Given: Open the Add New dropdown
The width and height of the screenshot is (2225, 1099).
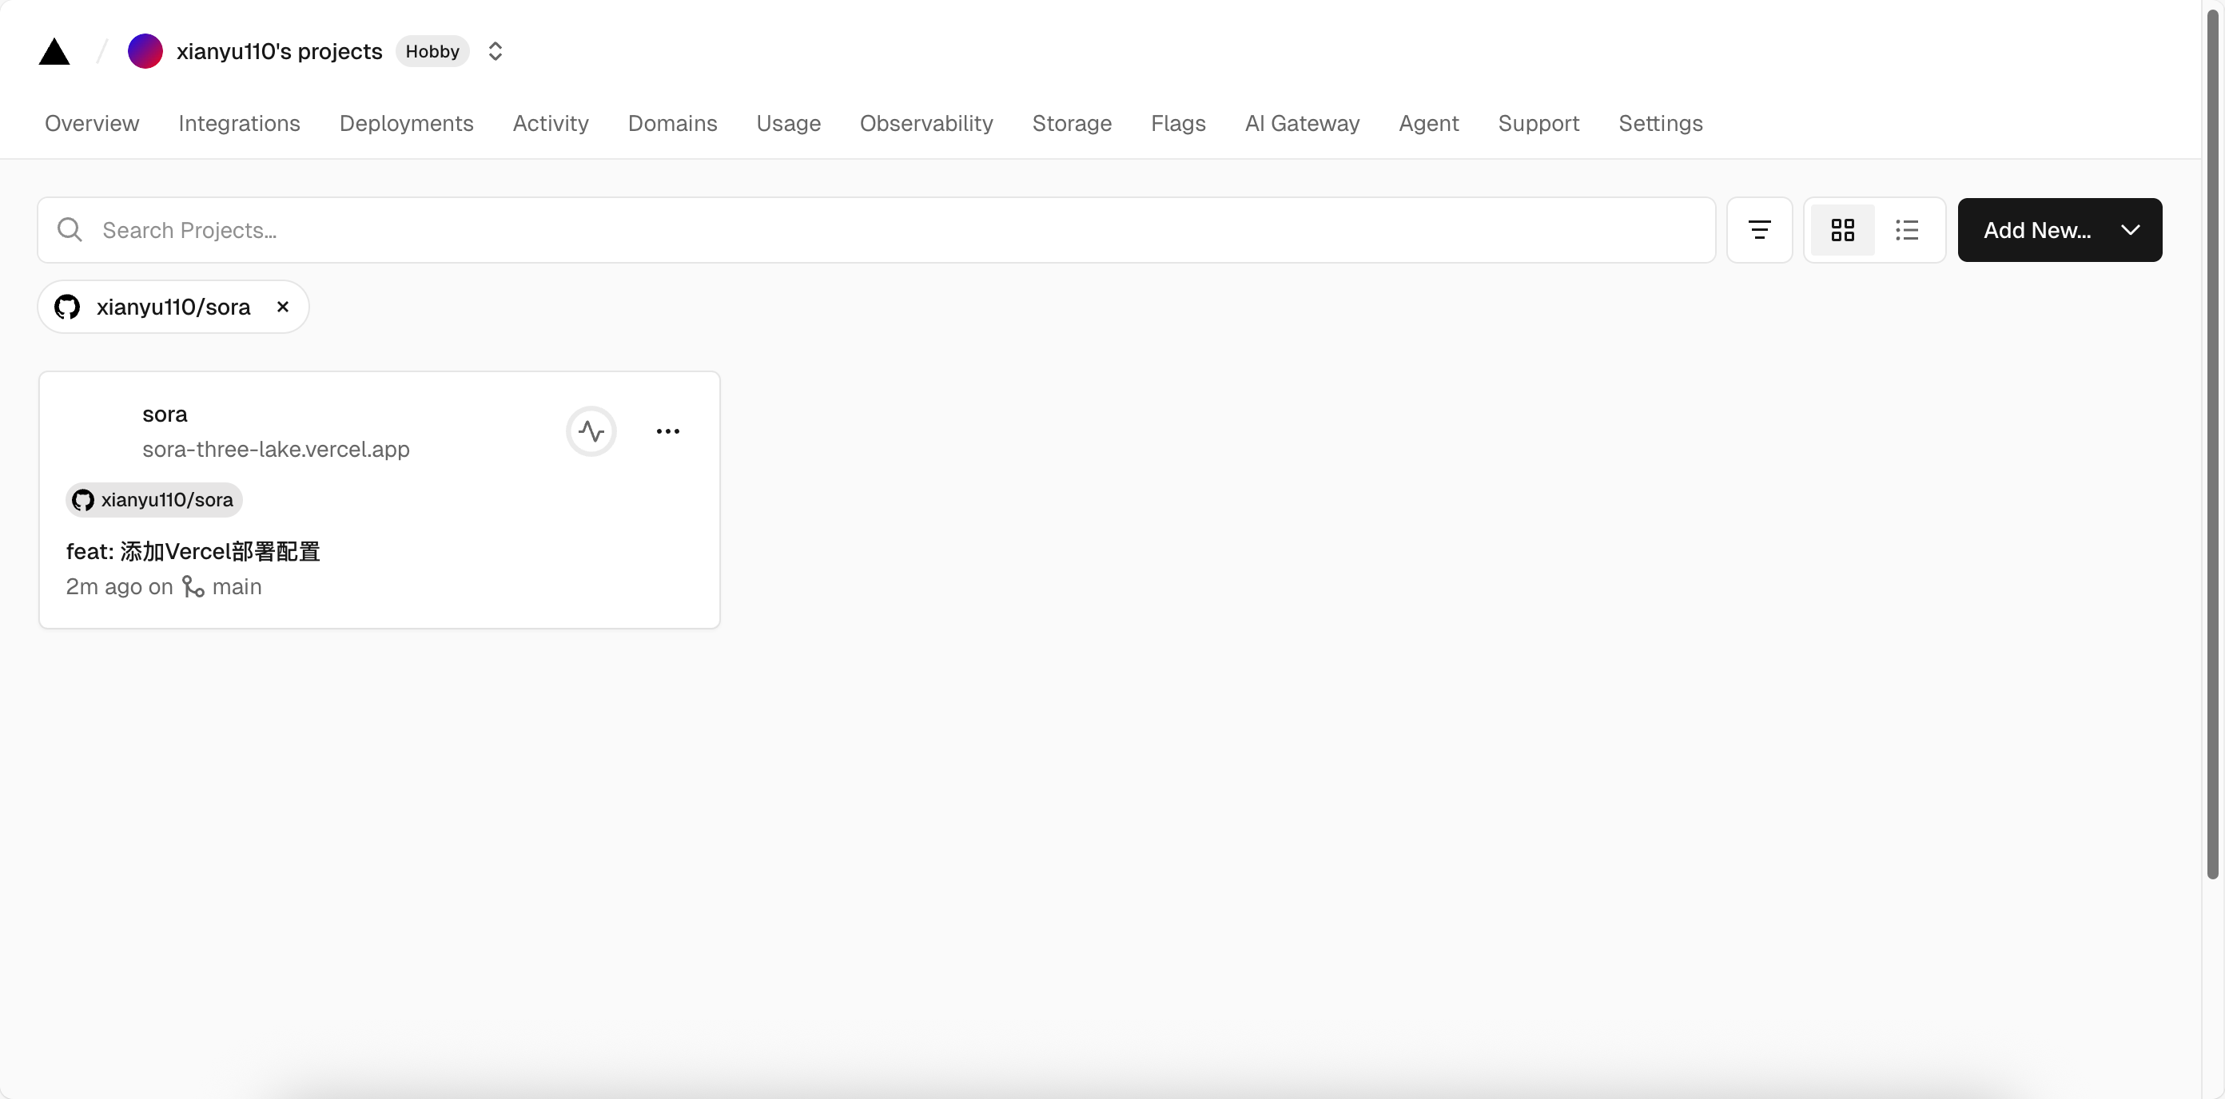Looking at the screenshot, I should pos(2059,231).
